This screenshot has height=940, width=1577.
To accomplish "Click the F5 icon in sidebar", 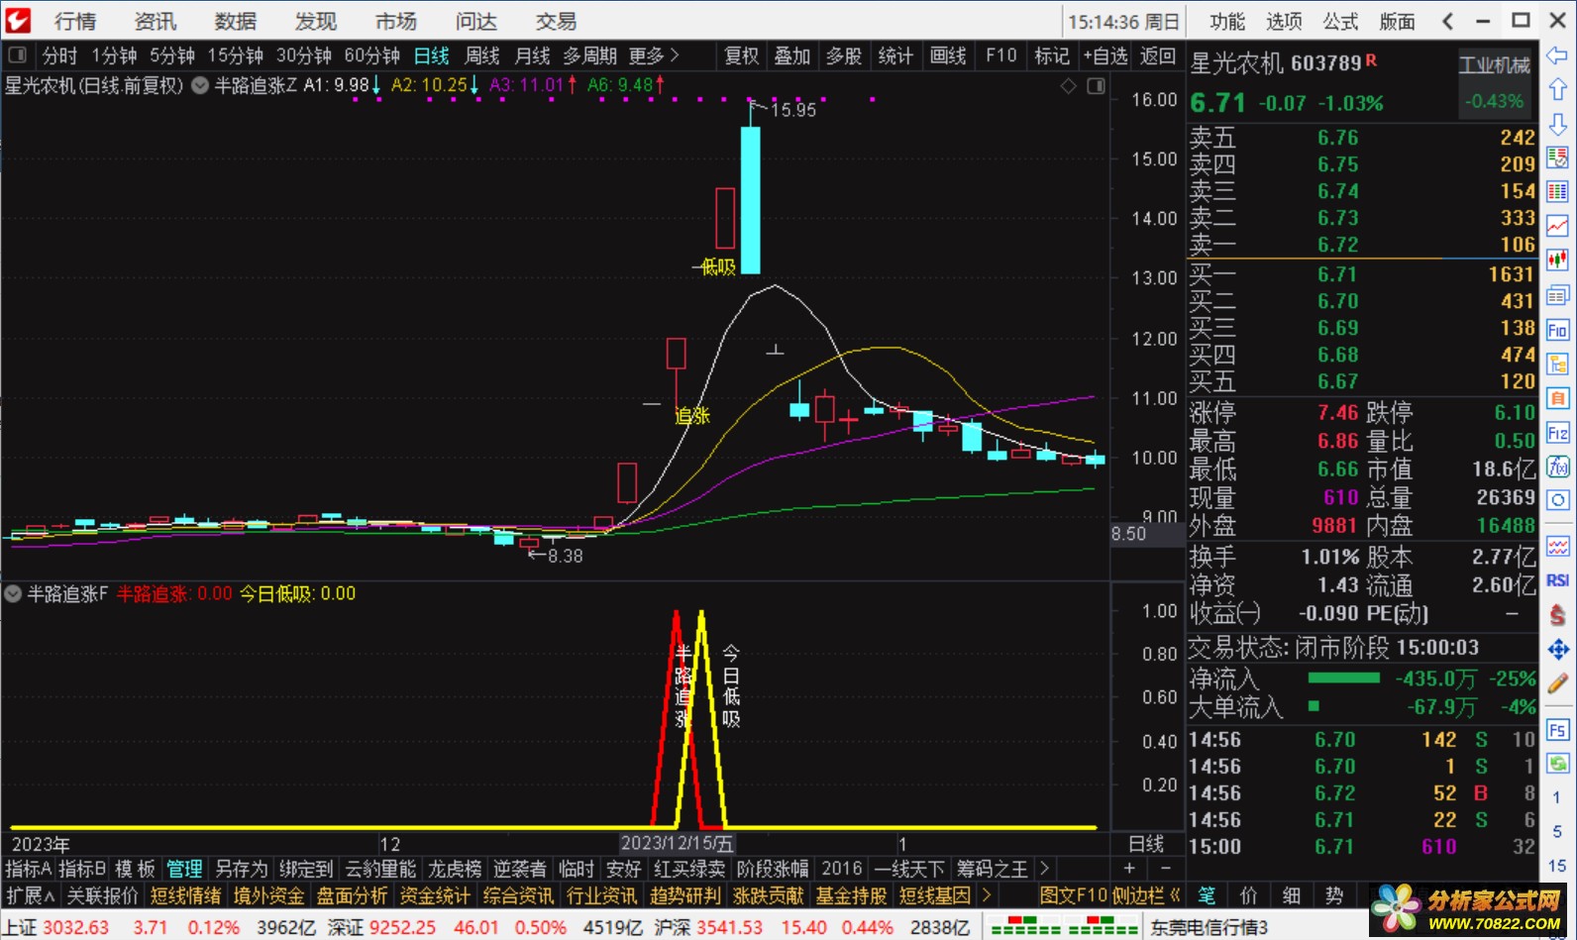I will point(1557,730).
